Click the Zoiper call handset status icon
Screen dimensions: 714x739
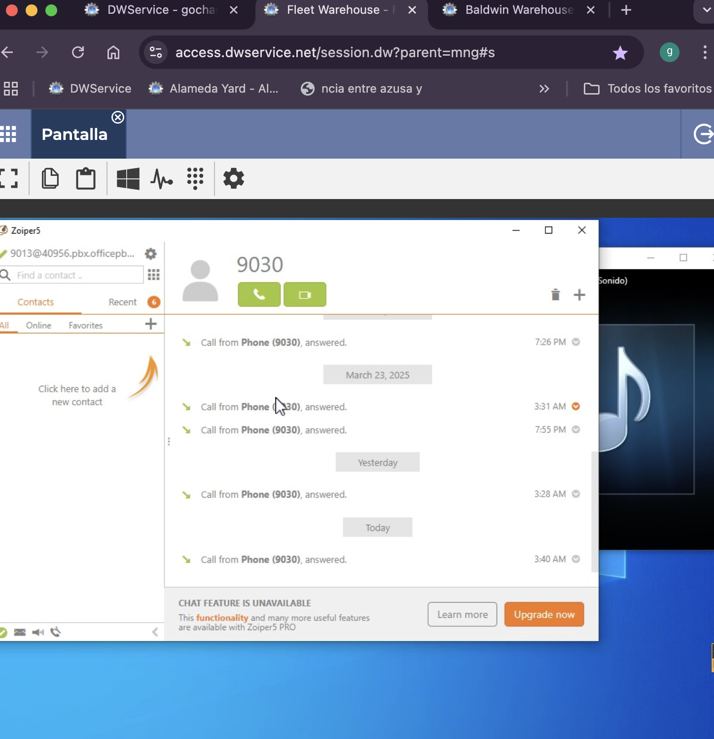tap(56, 632)
